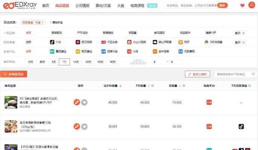Select 30天 time range
258x150 pixels.
(88, 62)
